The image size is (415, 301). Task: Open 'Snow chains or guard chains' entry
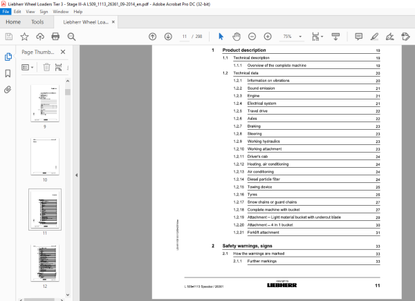[272, 202]
